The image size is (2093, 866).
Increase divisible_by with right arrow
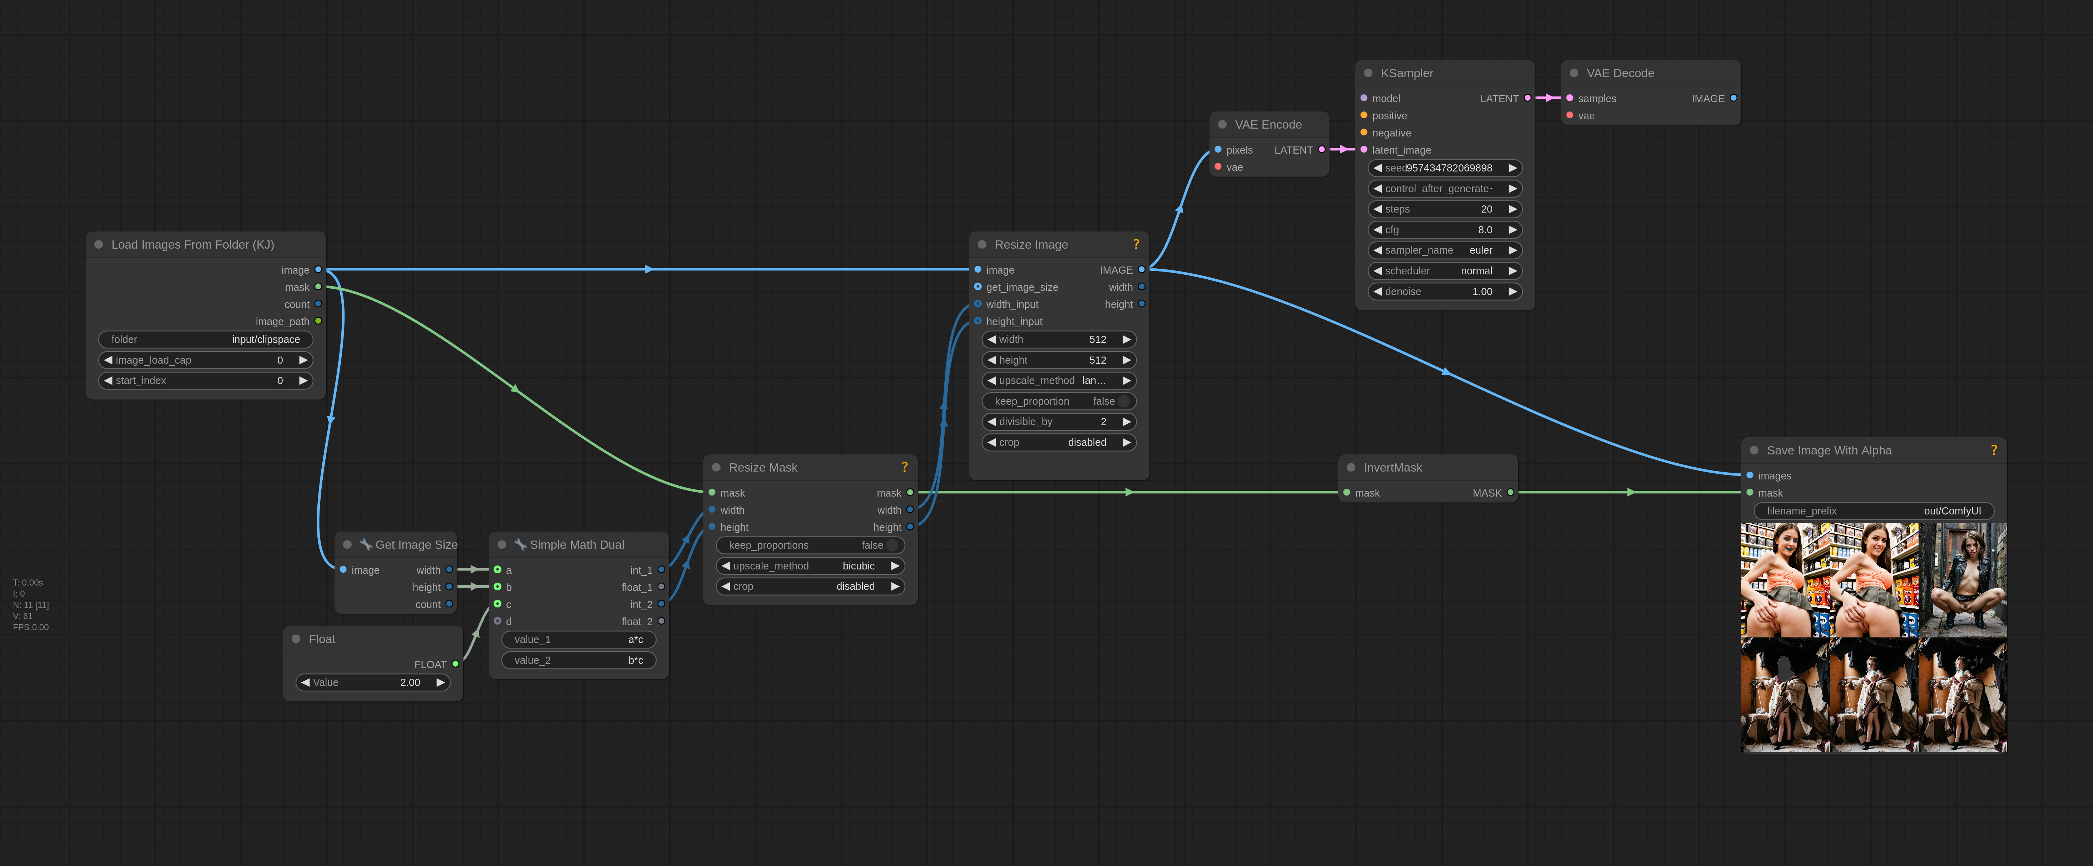(x=1126, y=422)
